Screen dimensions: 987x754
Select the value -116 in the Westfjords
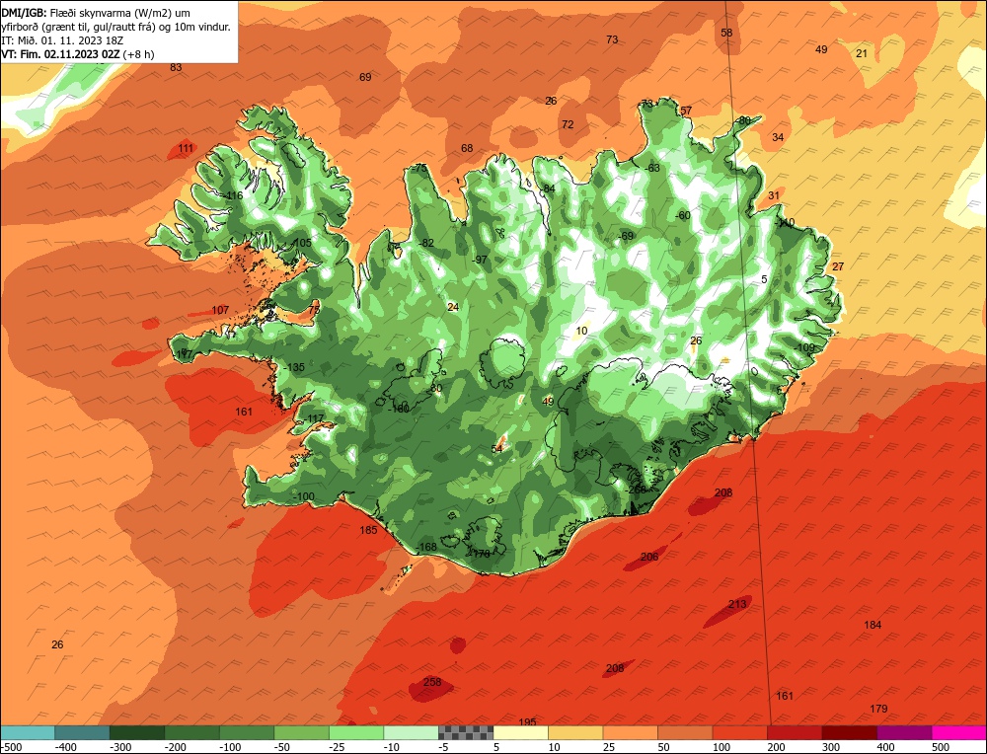coord(234,195)
